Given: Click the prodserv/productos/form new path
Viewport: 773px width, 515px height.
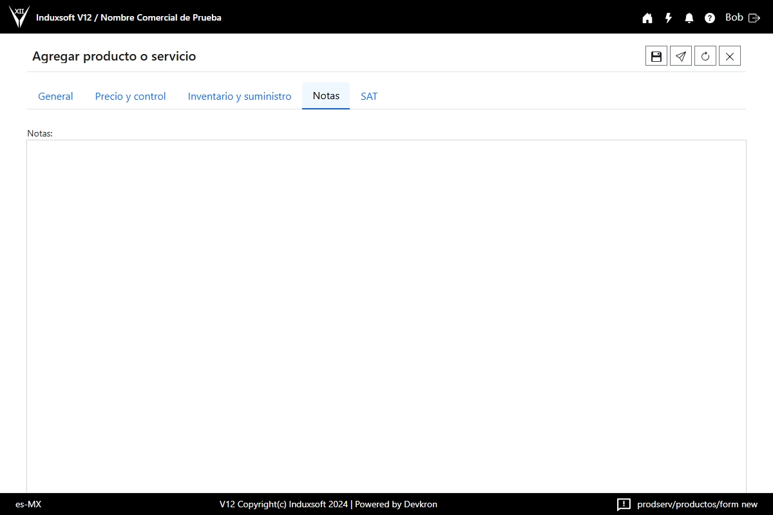Looking at the screenshot, I should [x=697, y=504].
